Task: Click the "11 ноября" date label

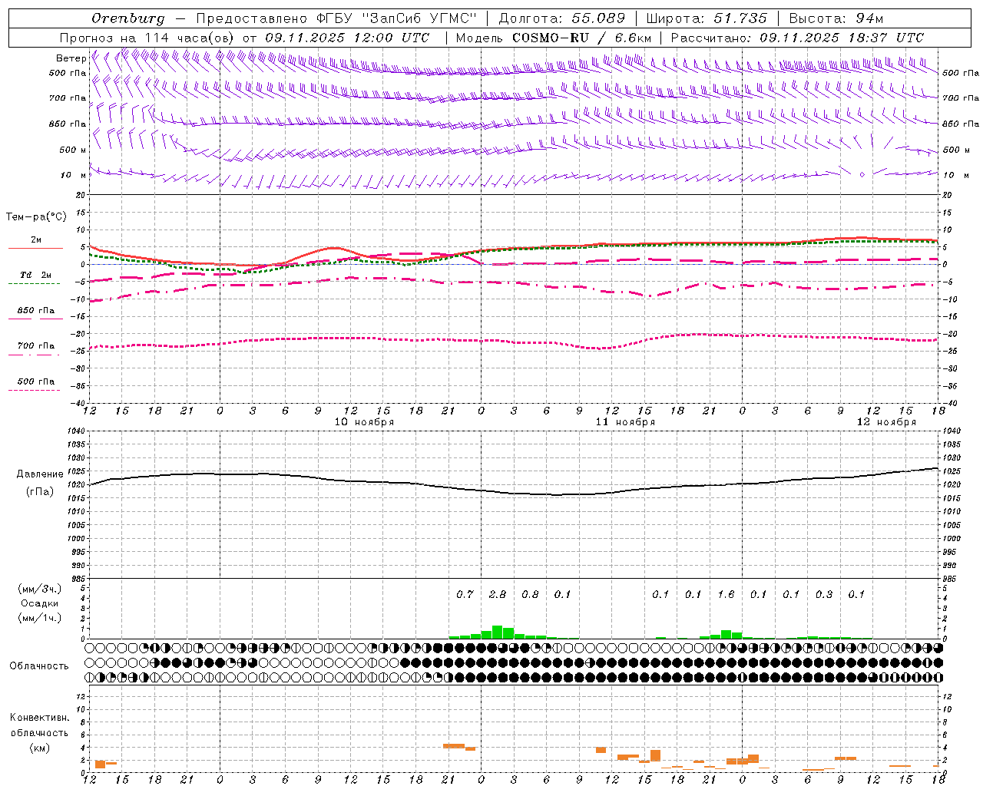Action: (x=625, y=422)
